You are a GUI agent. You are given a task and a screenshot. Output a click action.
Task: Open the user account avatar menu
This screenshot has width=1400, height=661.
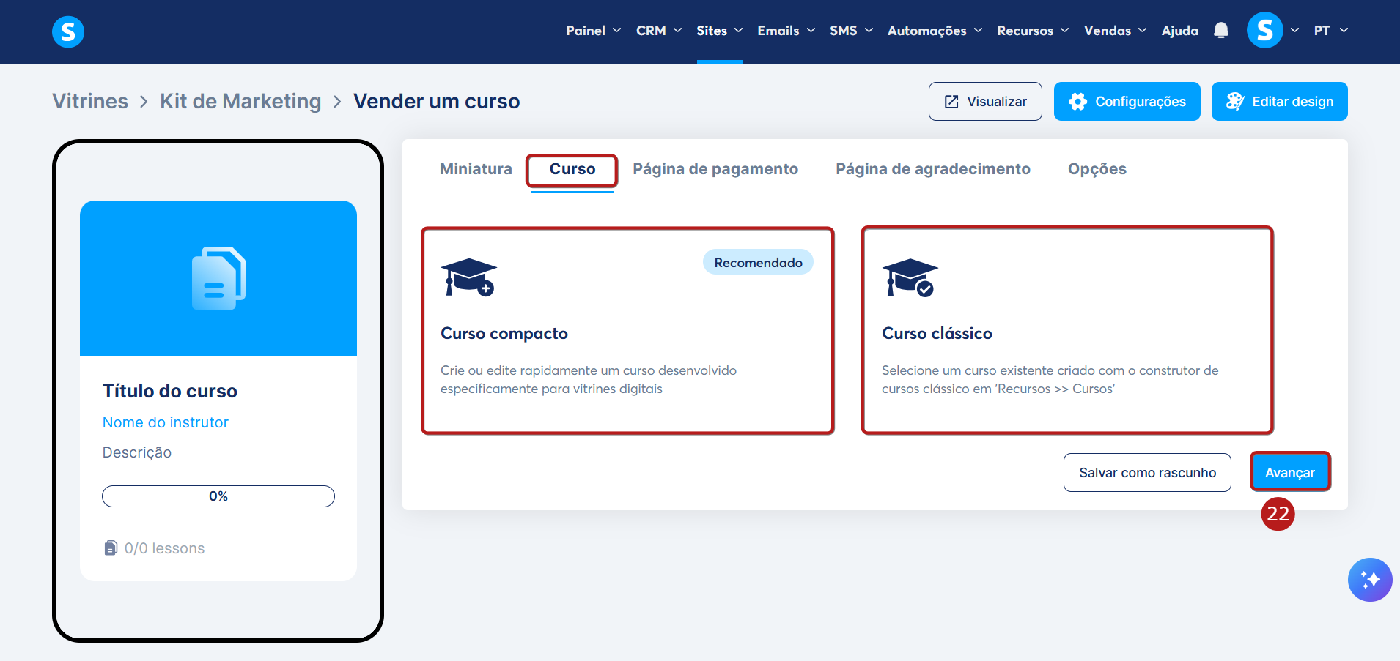click(x=1265, y=30)
